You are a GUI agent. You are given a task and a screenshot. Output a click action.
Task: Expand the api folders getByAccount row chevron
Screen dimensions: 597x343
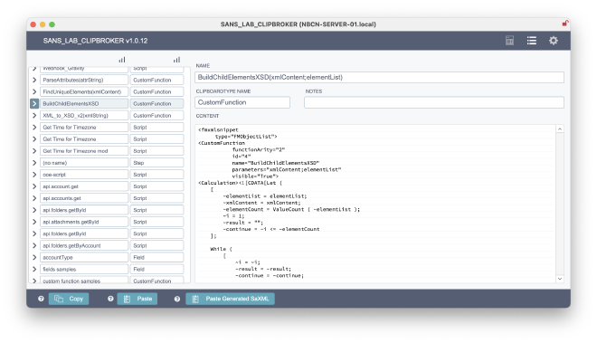pos(34,245)
